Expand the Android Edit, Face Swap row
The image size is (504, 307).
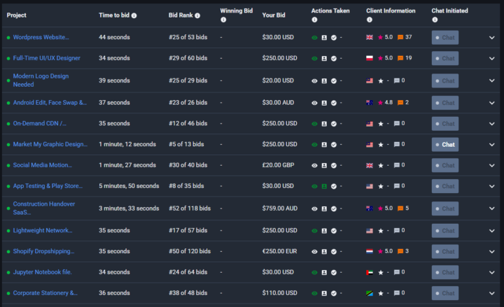pos(492,103)
